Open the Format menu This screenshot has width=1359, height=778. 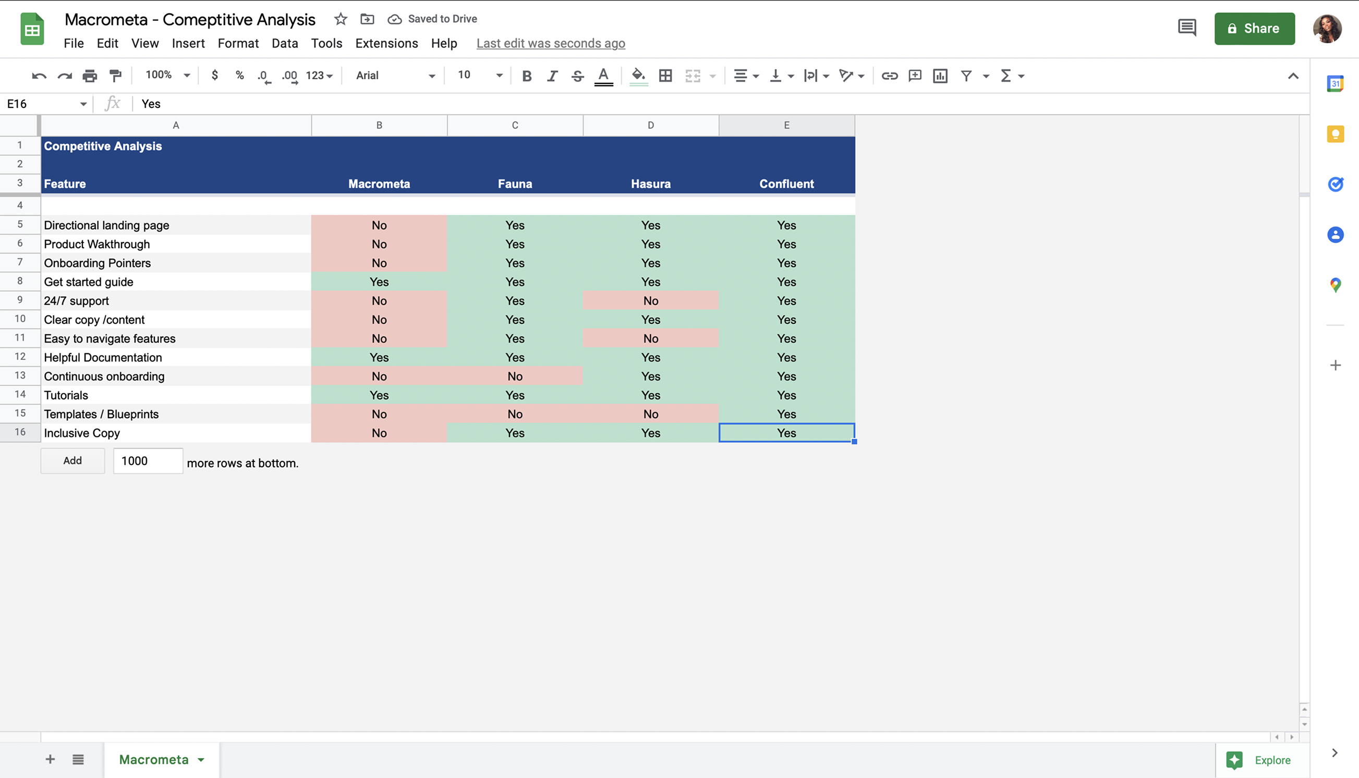point(238,43)
